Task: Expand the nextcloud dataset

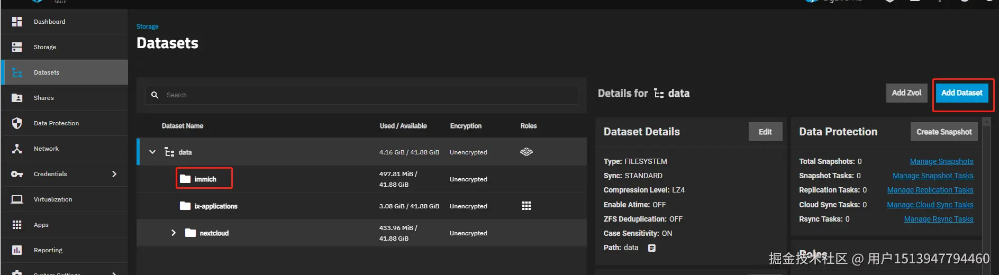Action: [173, 233]
